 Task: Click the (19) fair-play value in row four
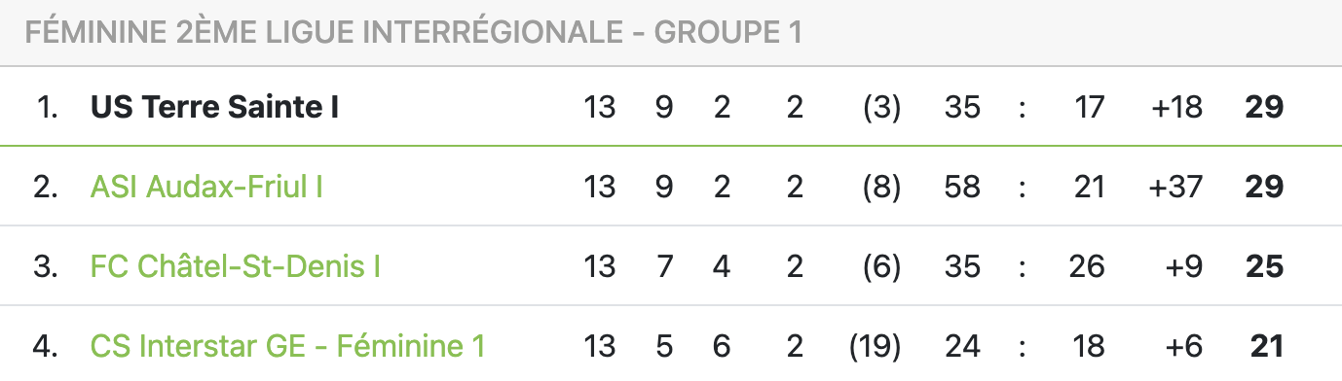pos(875,346)
